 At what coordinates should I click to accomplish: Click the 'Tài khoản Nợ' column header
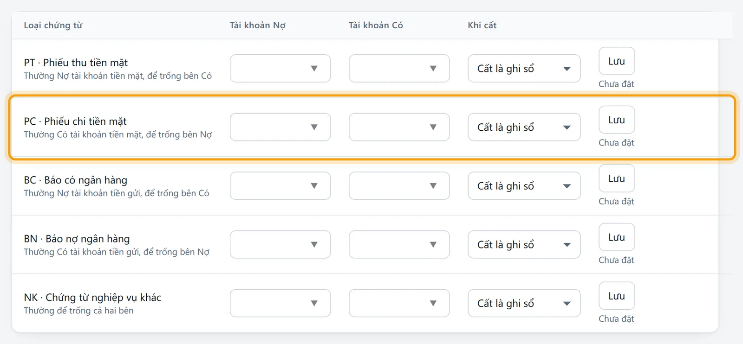257,25
